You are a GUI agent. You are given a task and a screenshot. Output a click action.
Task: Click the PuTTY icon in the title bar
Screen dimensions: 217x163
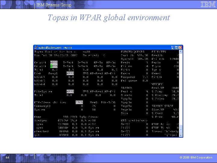[x=36, y=48]
